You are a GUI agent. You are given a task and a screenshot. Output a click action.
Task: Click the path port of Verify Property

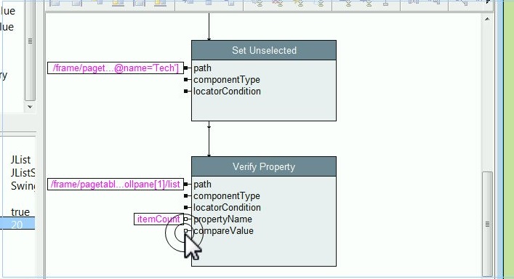186,185
